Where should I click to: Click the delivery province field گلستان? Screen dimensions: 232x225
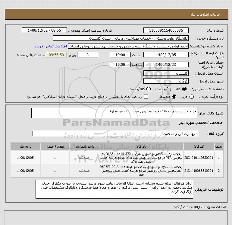pyautogui.click(x=166, y=73)
